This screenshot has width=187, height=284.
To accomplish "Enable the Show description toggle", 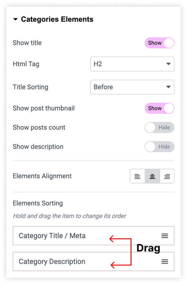I will (159, 147).
